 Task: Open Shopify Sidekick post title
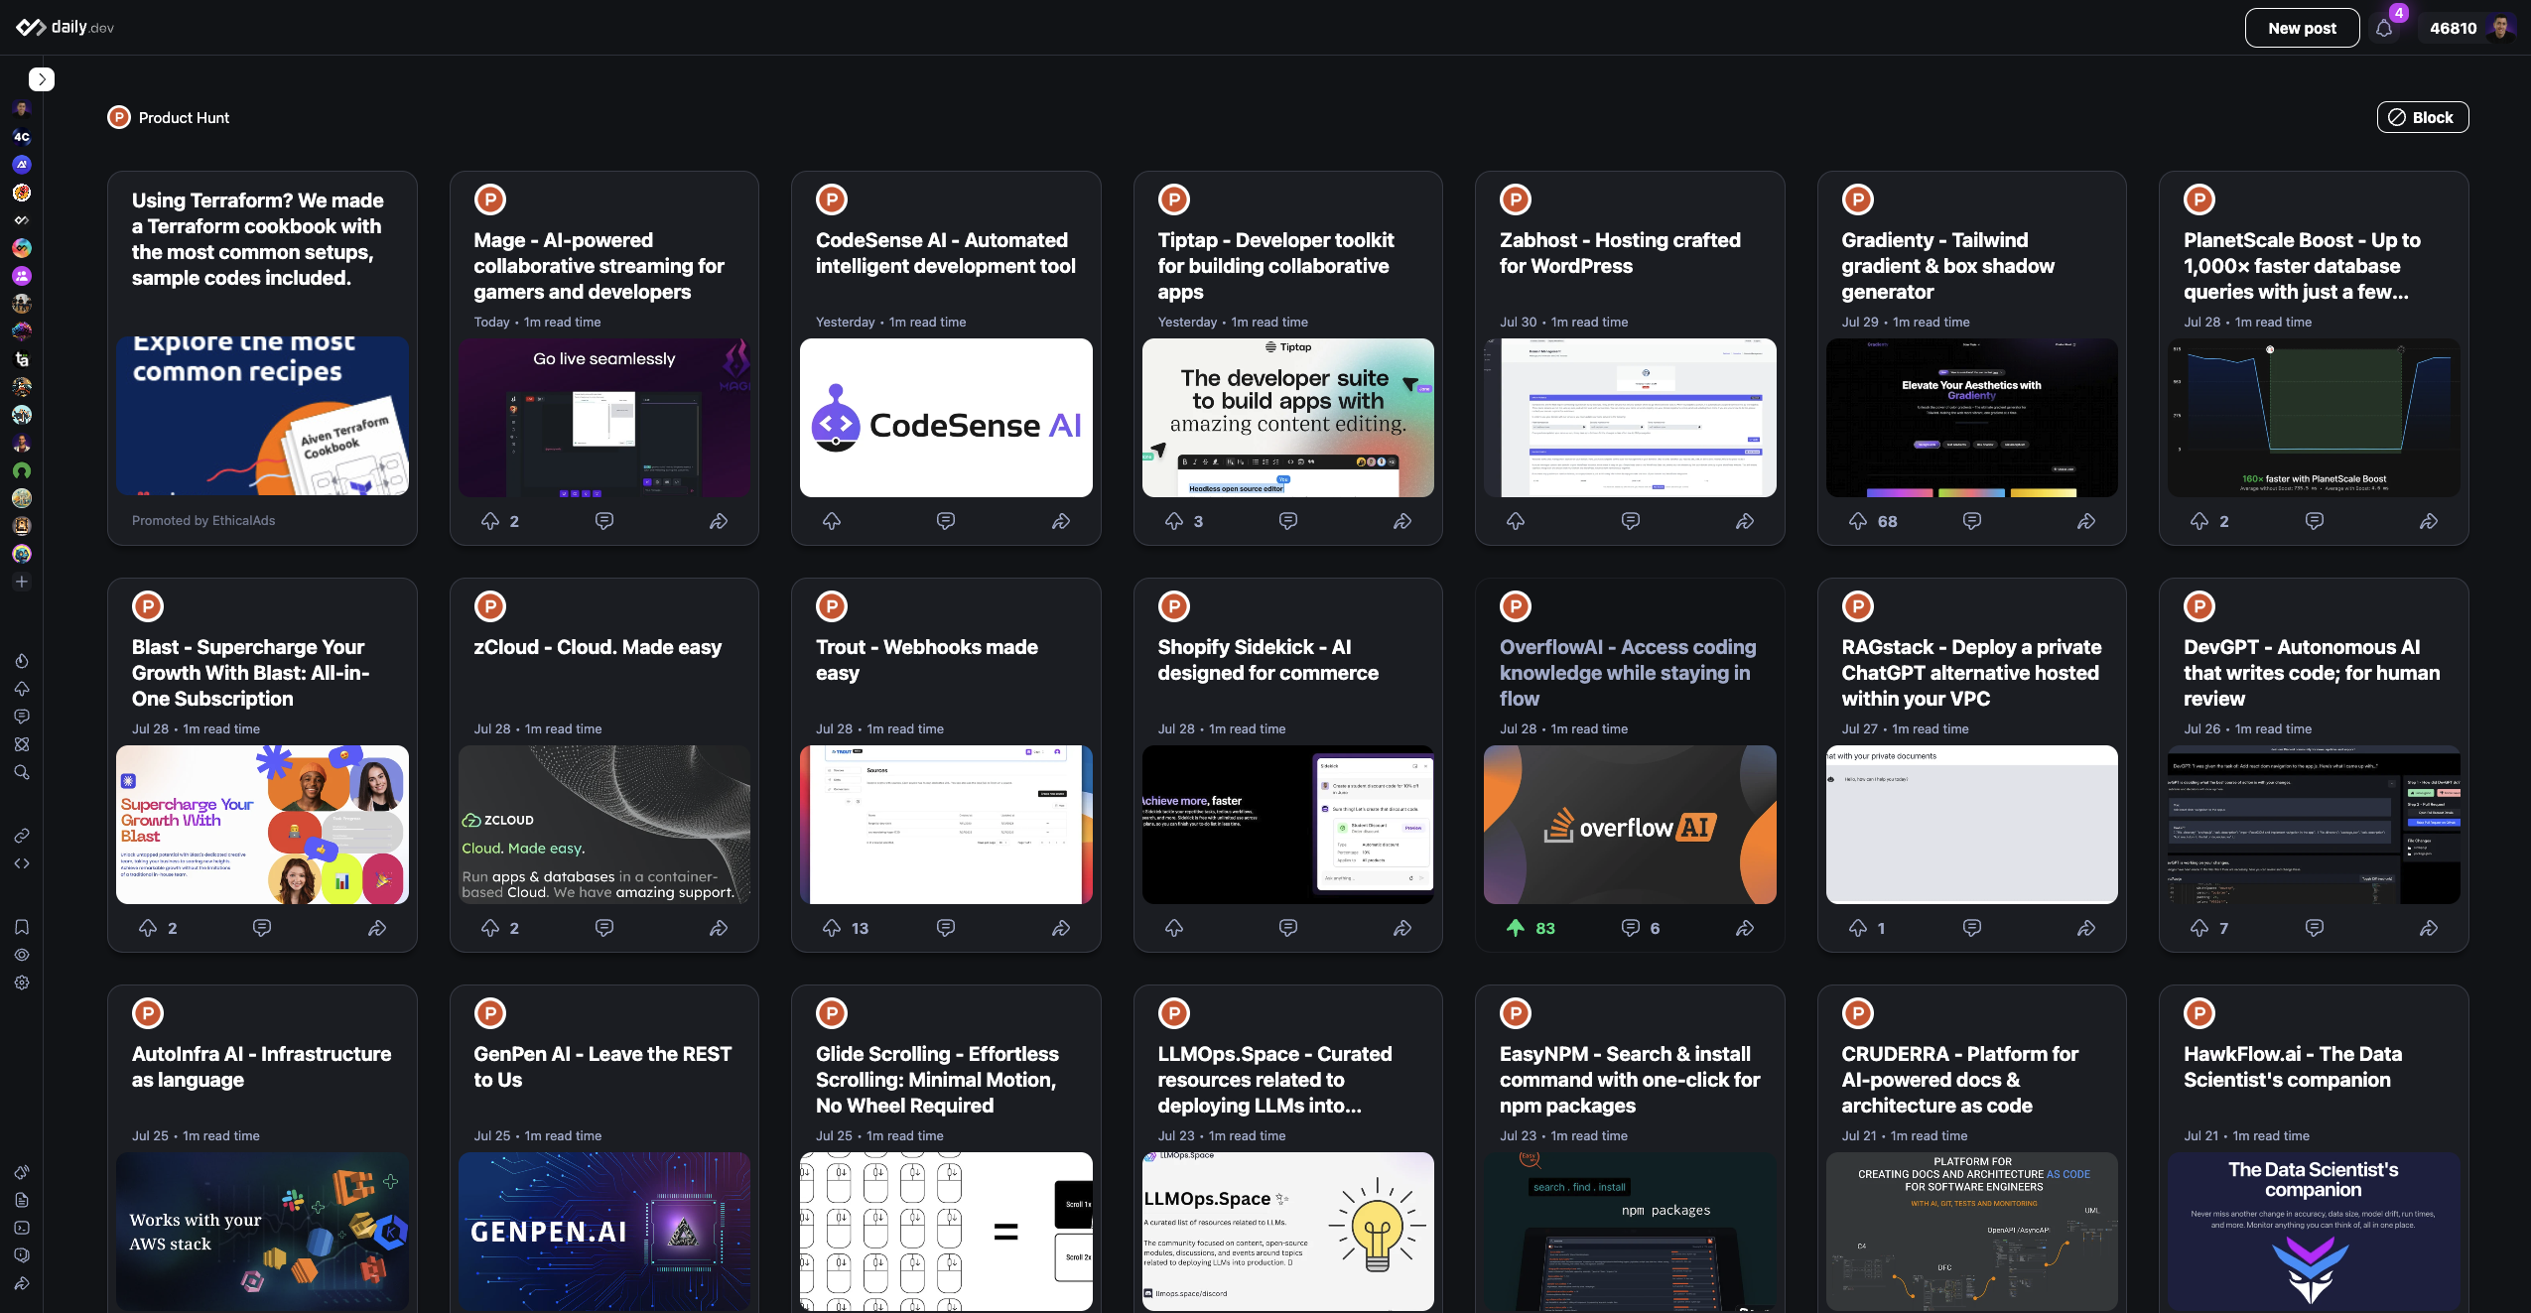coord(1267,660)
